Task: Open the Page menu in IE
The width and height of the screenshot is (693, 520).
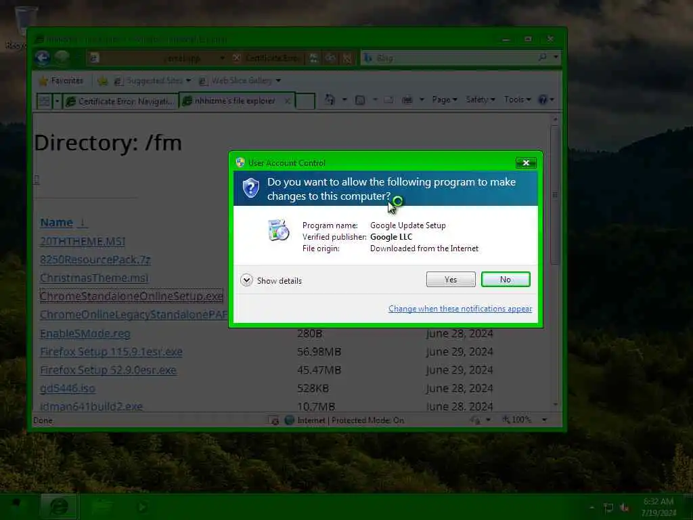Action: 445,100
